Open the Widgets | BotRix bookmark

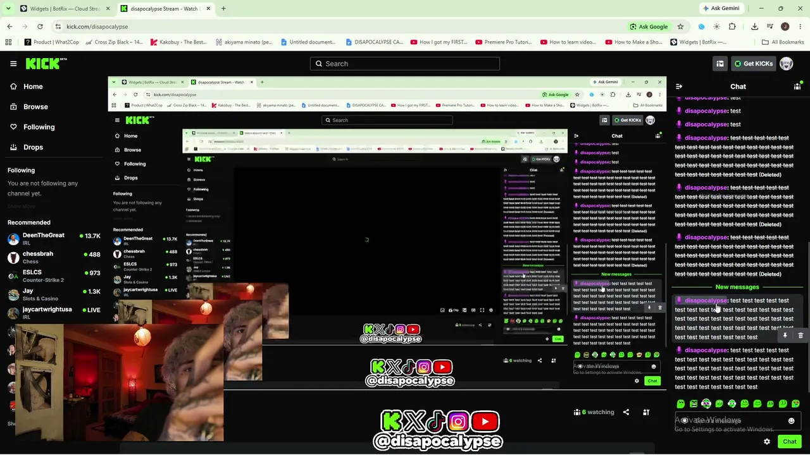click(698, 42)
